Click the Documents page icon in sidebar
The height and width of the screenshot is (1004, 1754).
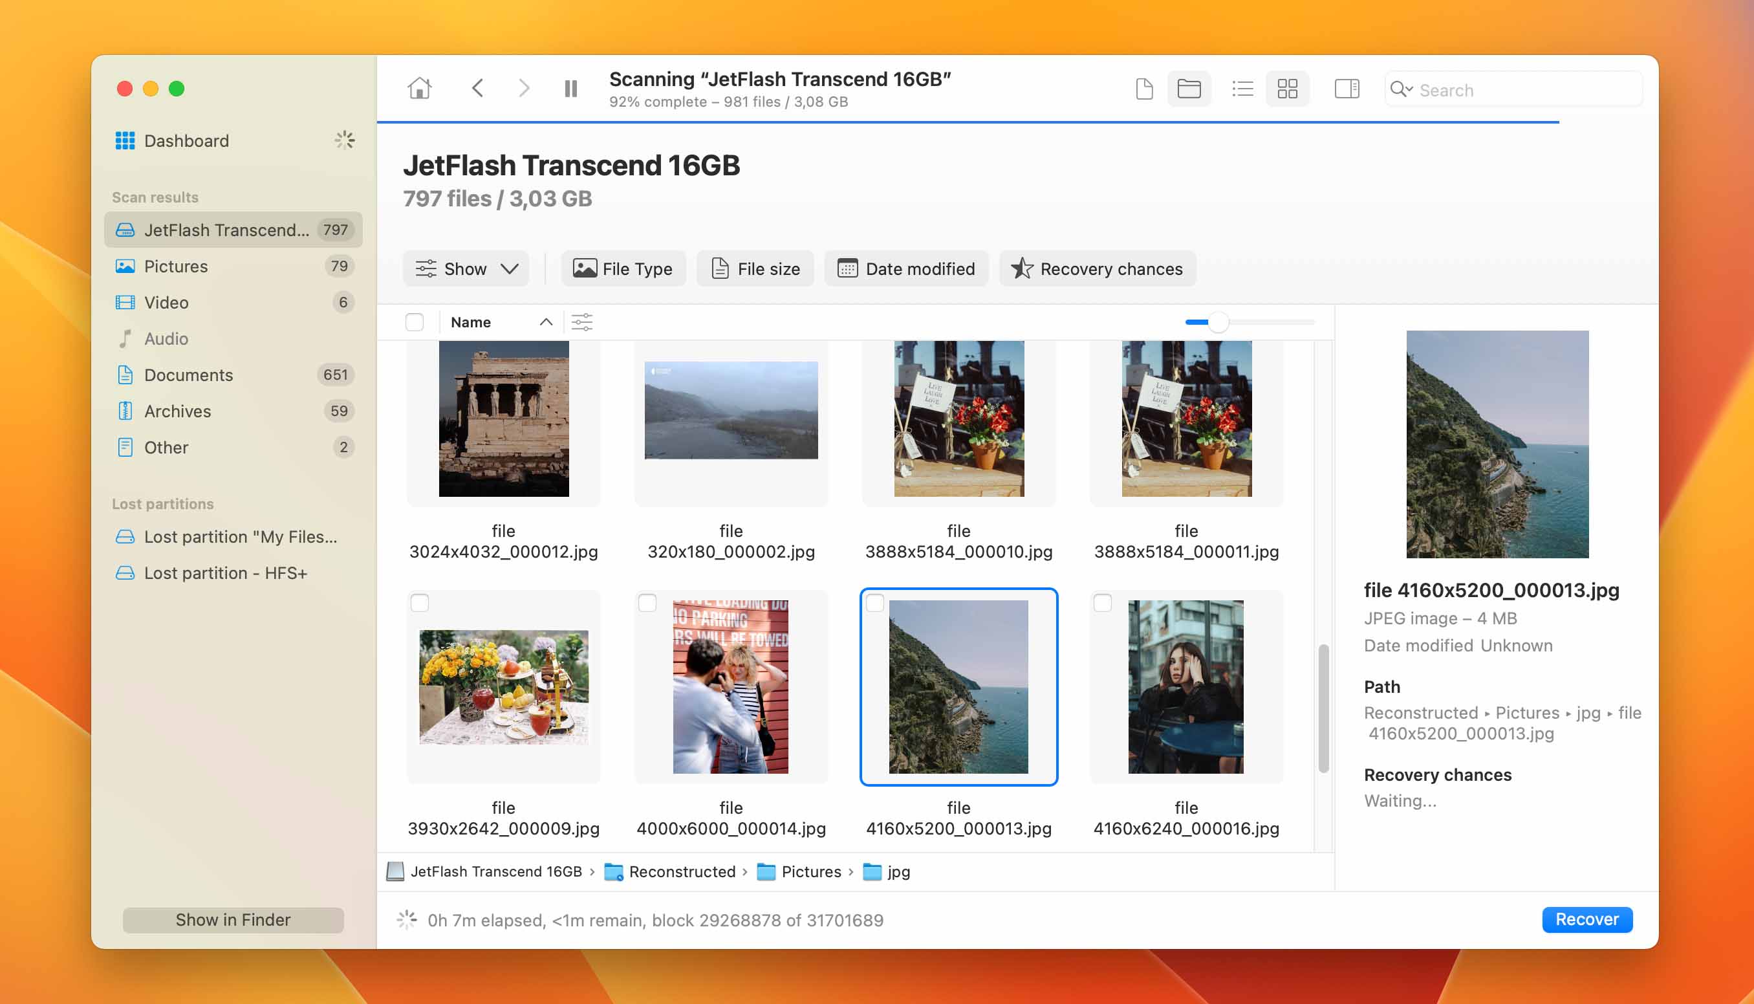pyautogui.click(x=125, y=375)
